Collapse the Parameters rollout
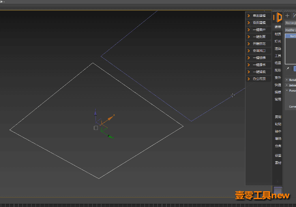The image size is (296, 207). point(290,91)
